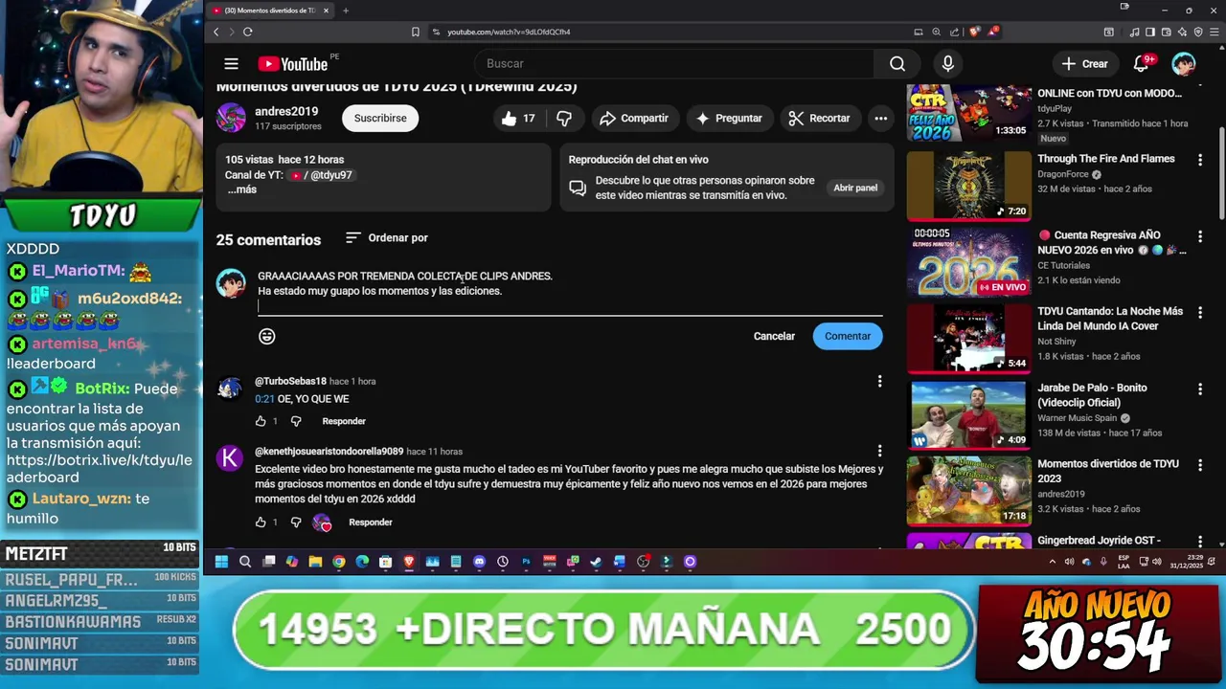Open options menu for TurboSebas18's comment
1226x689 pixels.
pos(879,382)
